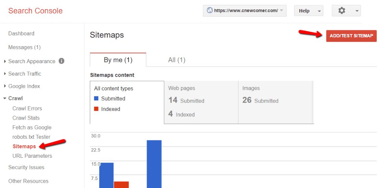This screenshot has height=188, width=379.
Task: Open the Search Console home logo
Action: coord(35,11)
